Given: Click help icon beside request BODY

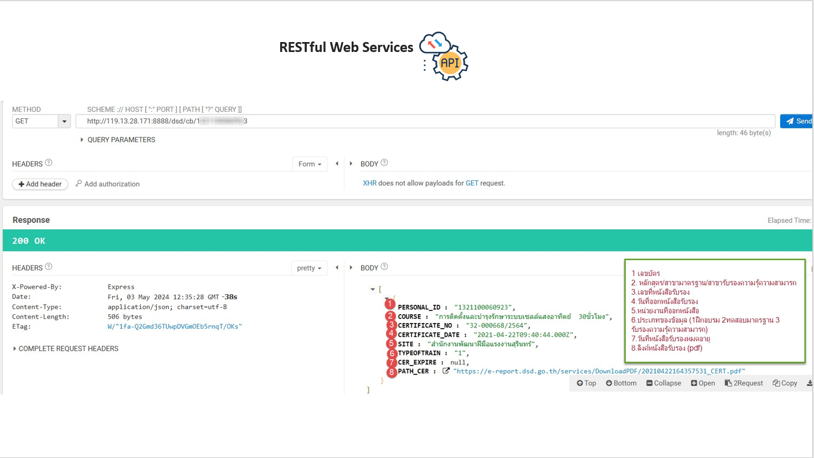Looking at the screenshot, I should point(384,163).
